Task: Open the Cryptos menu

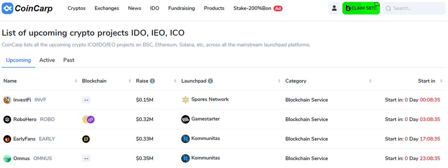Action: tap(77, 8)
